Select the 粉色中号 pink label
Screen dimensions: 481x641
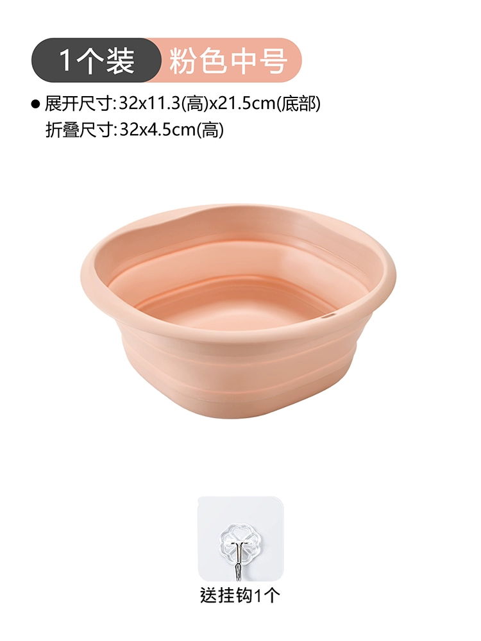[229, 60]
